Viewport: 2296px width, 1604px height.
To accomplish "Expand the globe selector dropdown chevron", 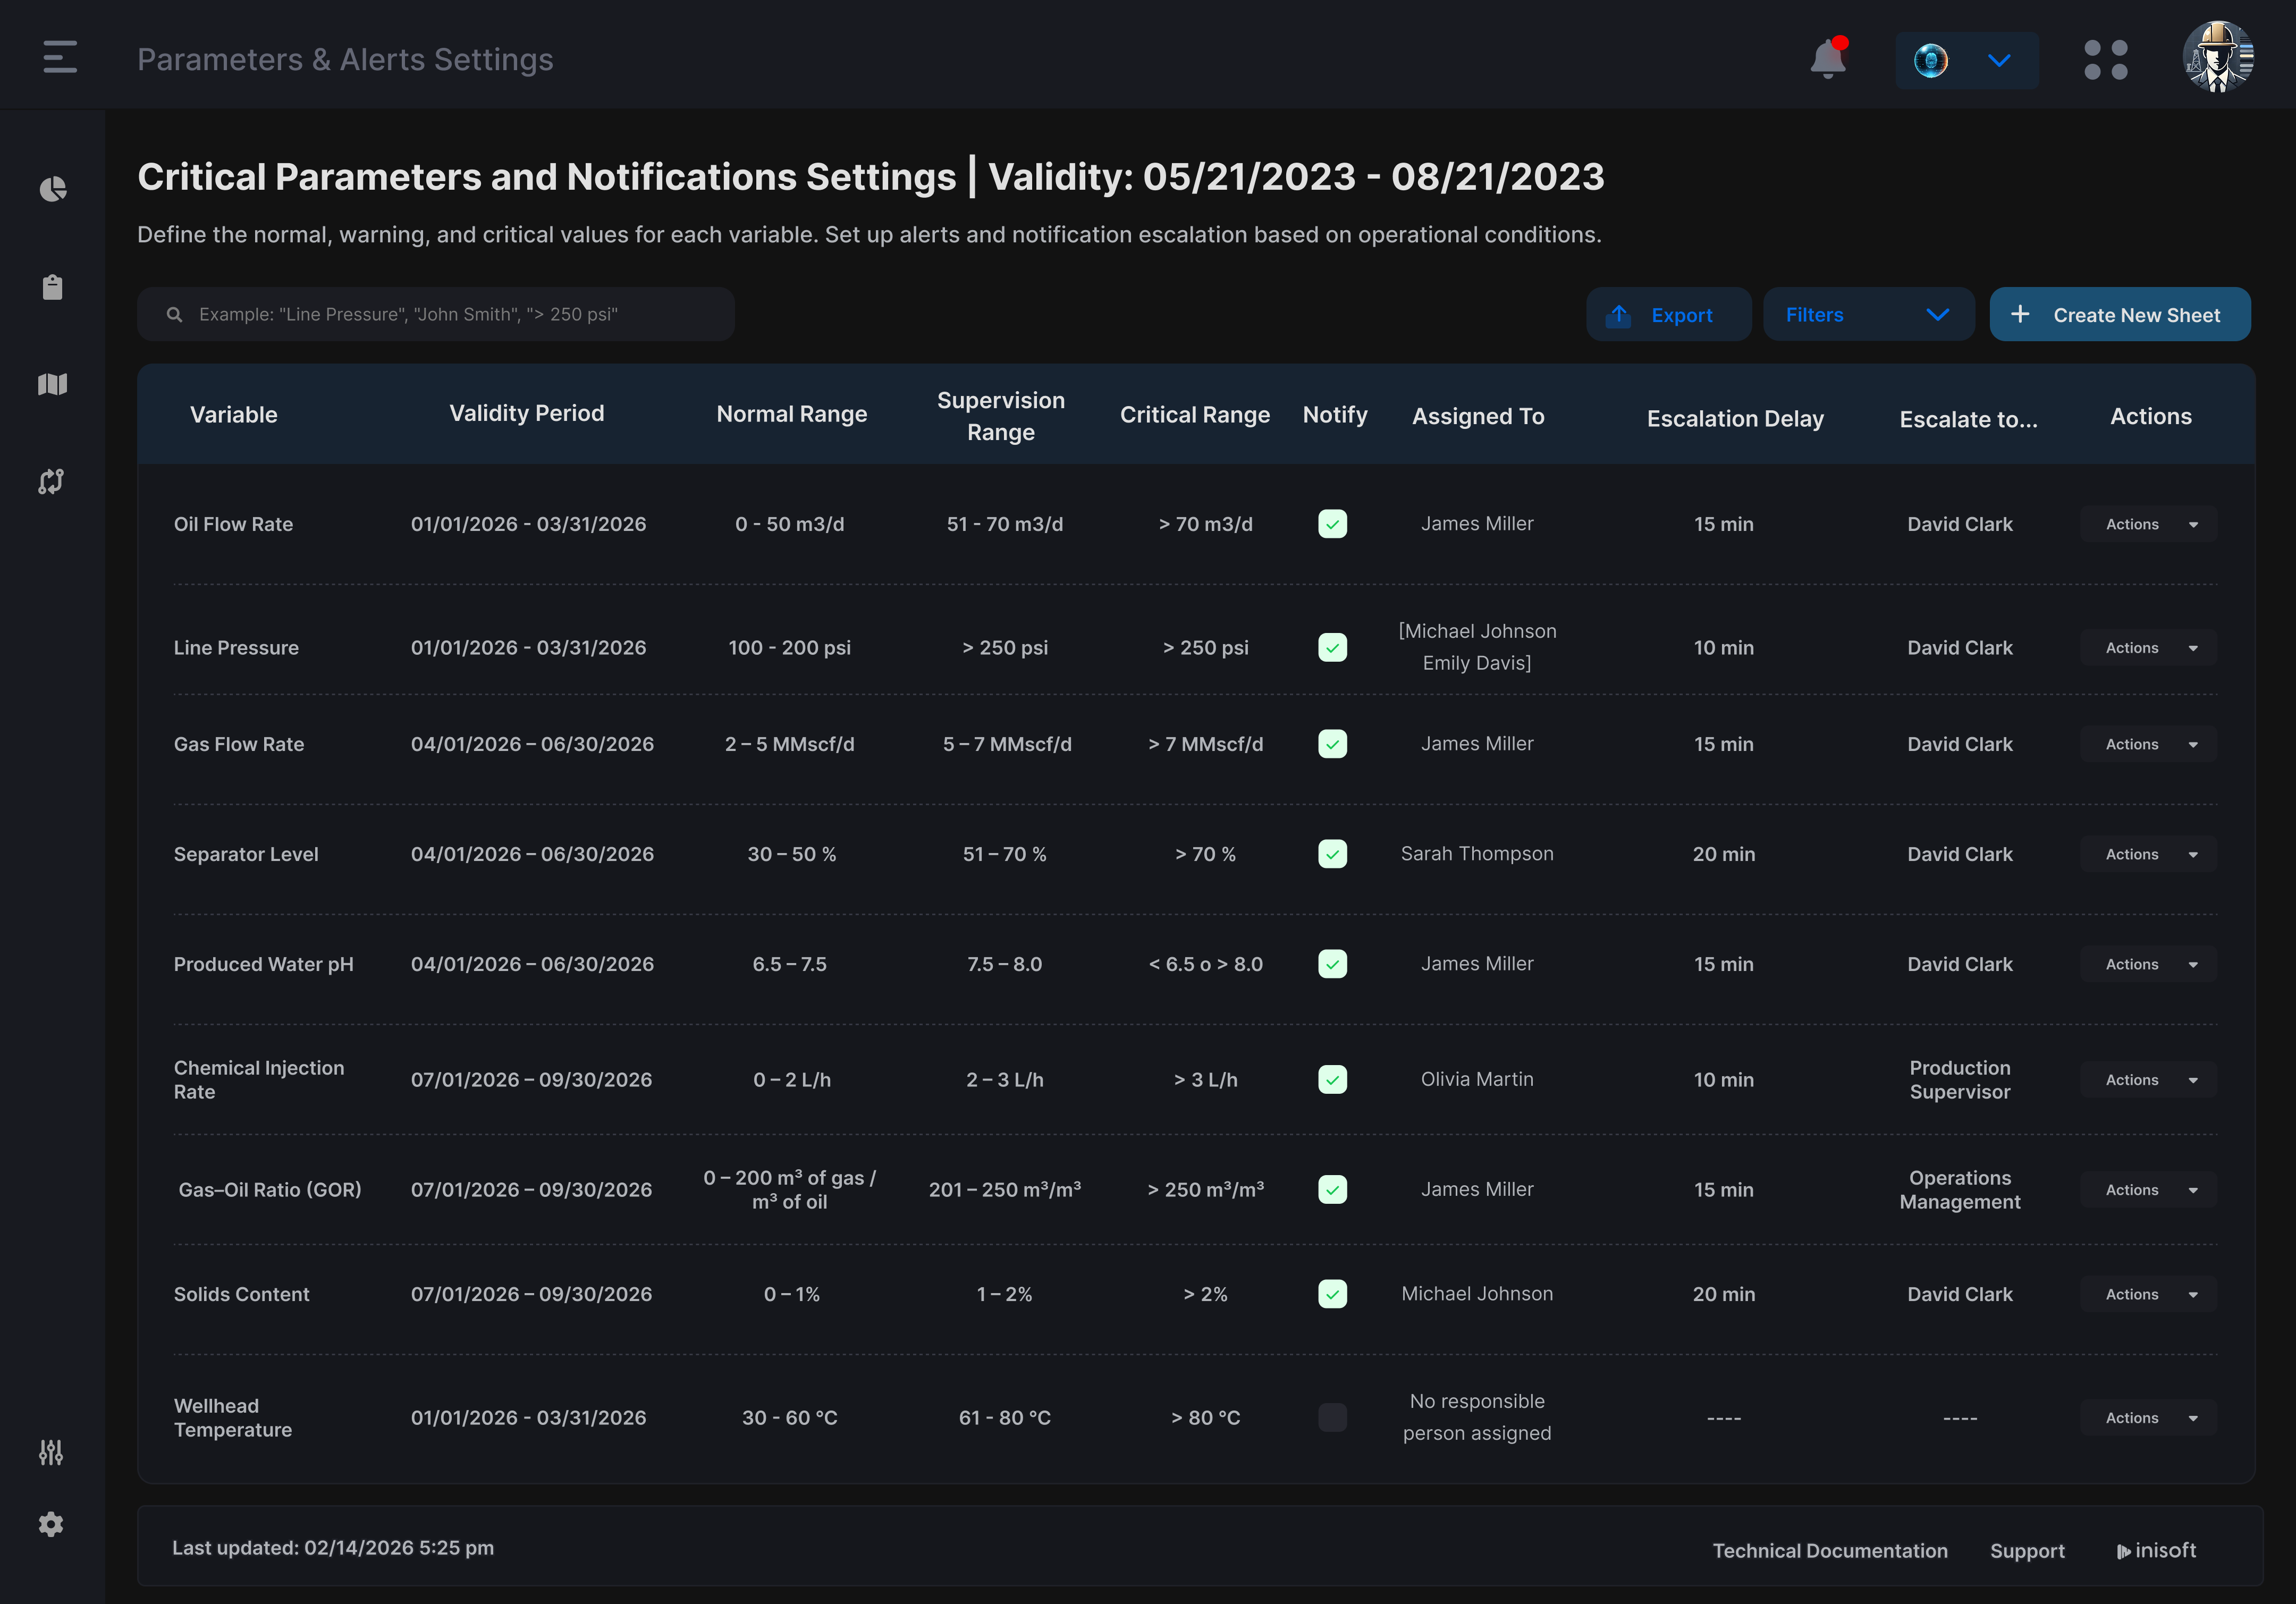I will pyautogui.click(x=1998, y=60).
